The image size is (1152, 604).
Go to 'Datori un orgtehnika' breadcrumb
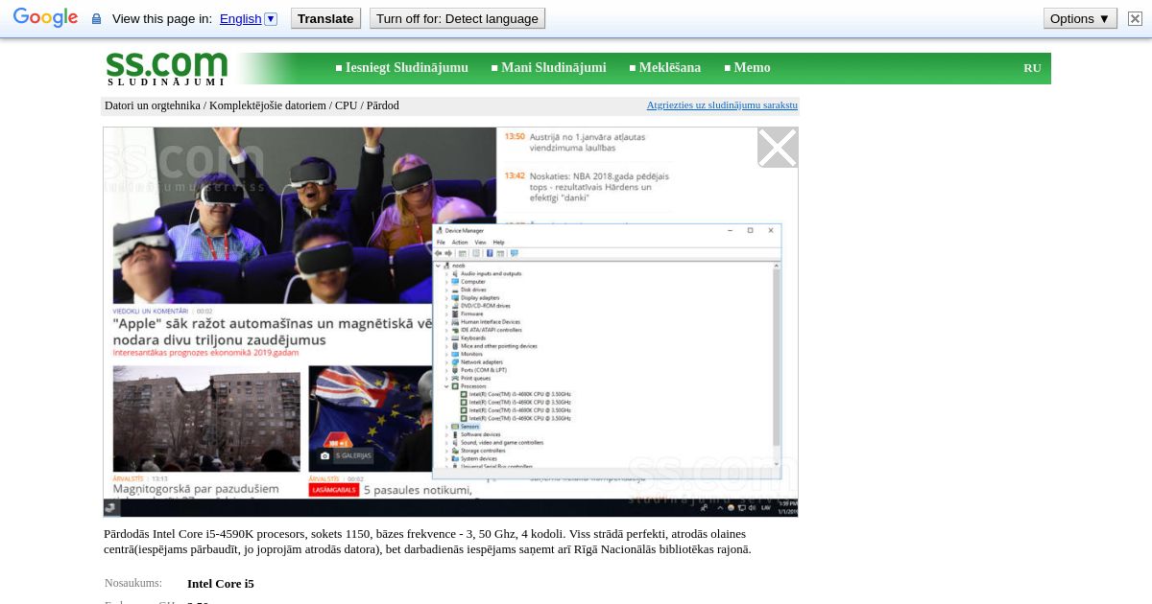click(x=153, y=105)
